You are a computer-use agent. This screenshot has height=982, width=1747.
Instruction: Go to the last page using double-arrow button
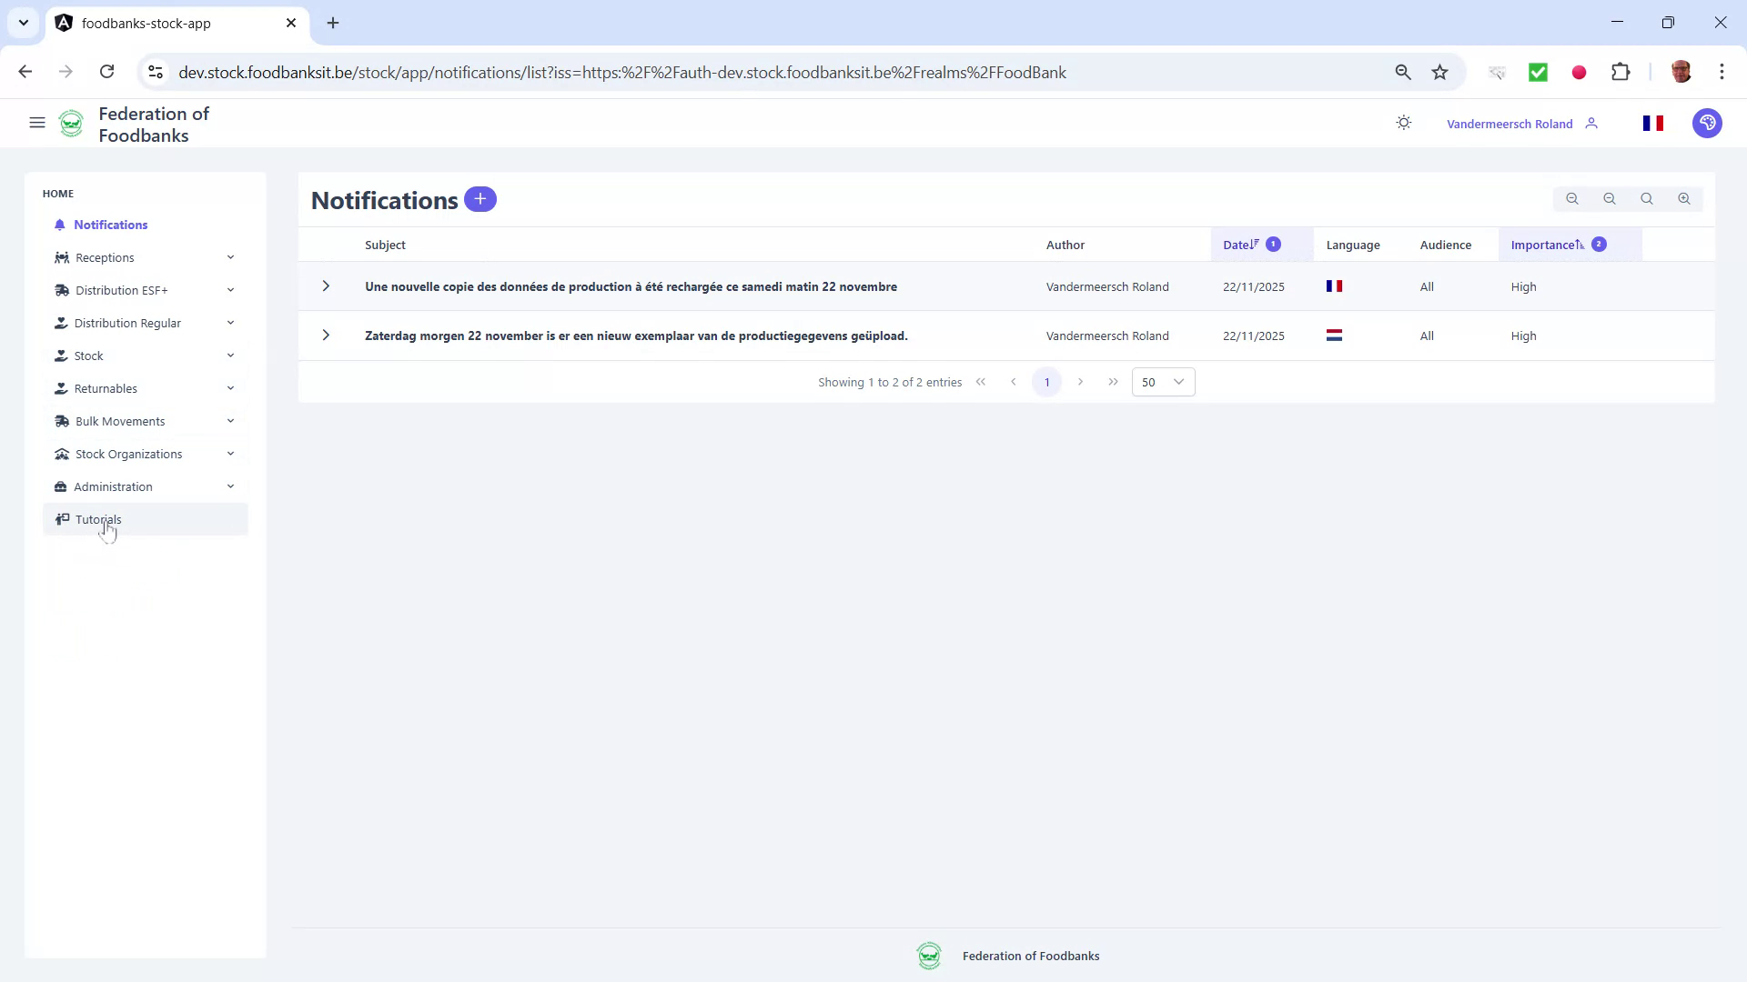coord(1112,382)
